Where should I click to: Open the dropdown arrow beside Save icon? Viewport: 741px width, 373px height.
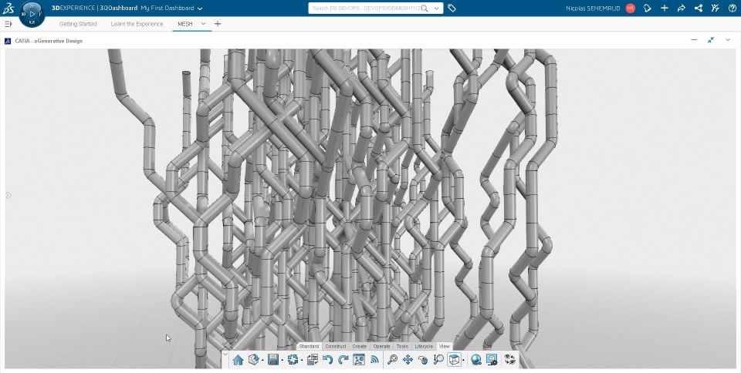pyautogui.click(x=283, y=361)
